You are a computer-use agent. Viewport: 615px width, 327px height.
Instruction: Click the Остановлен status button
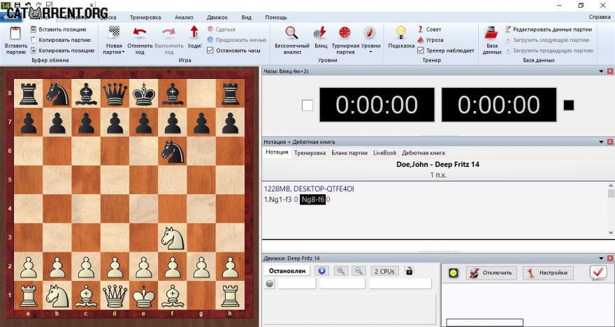point(287,271)
